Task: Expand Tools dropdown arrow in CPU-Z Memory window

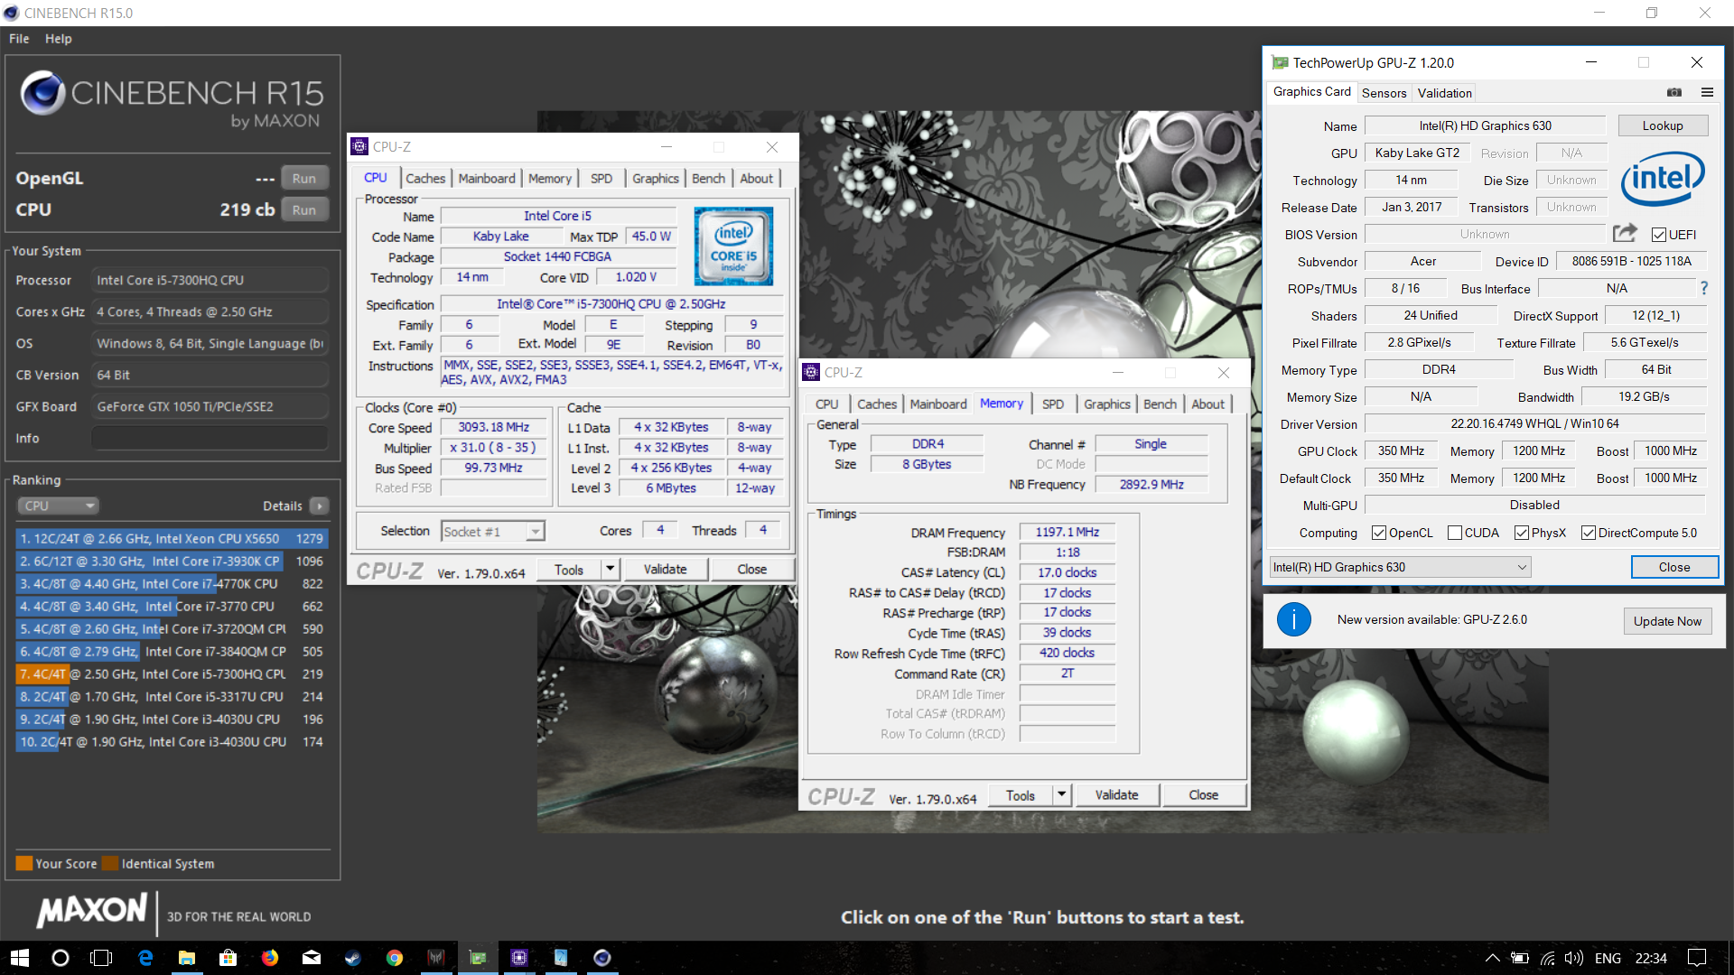Action: (1062, 795)
